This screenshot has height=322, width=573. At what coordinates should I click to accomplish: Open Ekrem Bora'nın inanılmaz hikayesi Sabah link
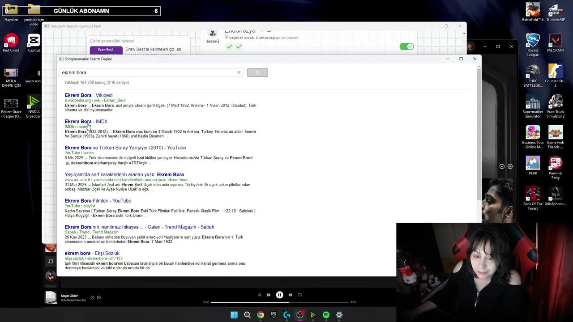139,227
